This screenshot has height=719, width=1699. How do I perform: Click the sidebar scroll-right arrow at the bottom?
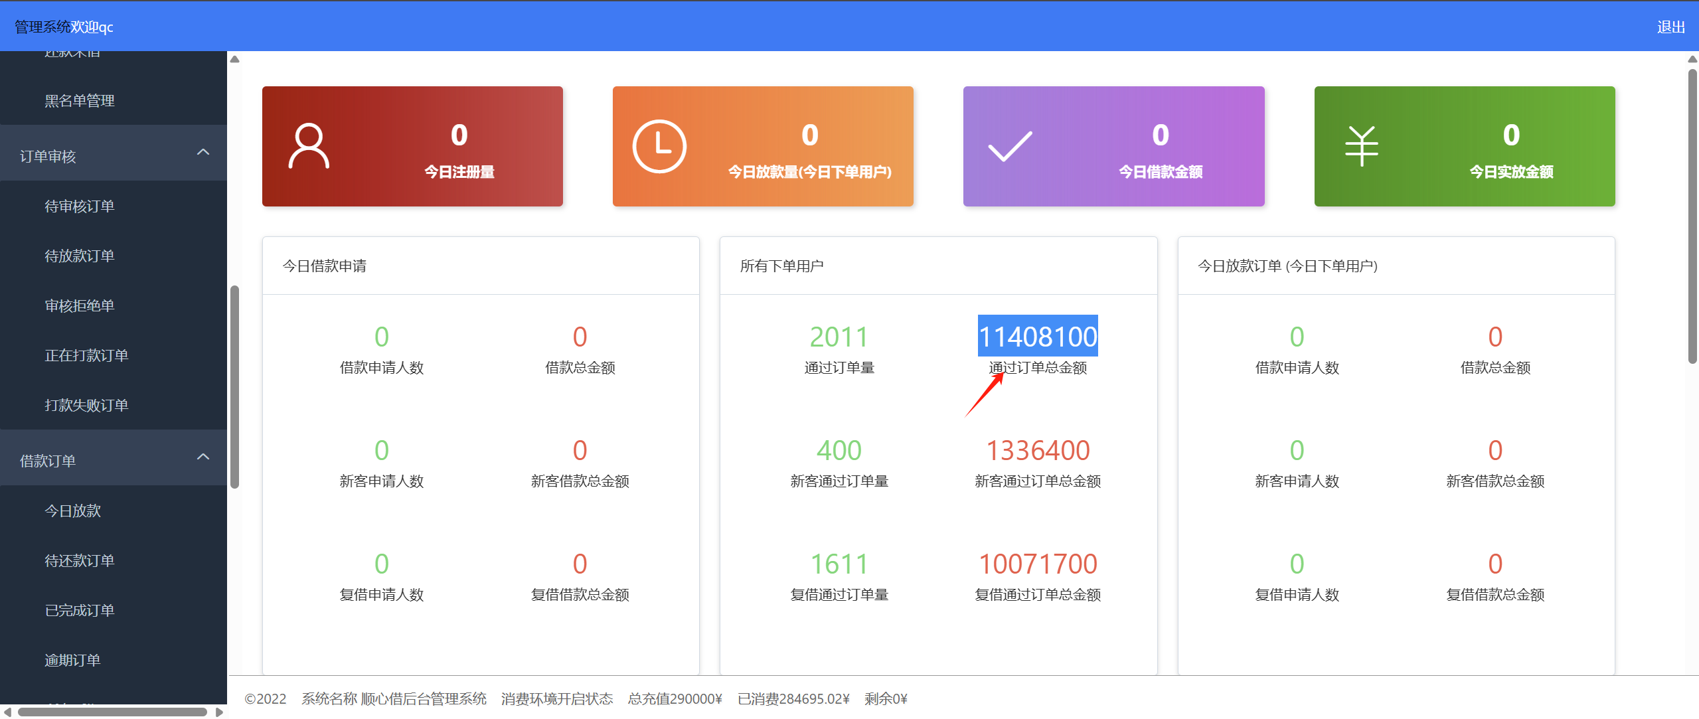[219, 712]
